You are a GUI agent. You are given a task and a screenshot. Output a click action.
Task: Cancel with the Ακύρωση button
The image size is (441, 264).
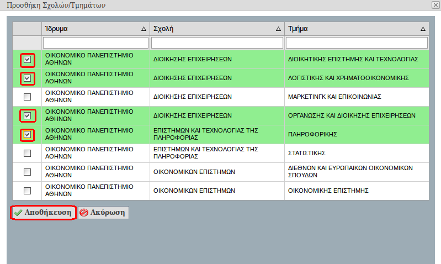[103, 213]
